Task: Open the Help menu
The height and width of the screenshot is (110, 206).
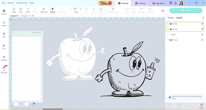Action: tap(32, 3)
